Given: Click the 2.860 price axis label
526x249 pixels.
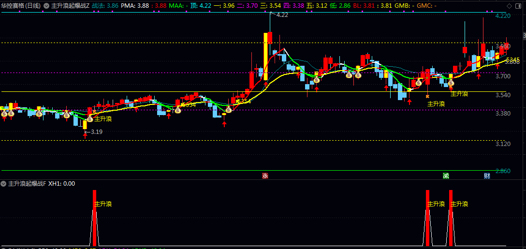Looking at the screenshot, I should click(x=503, y=171).
